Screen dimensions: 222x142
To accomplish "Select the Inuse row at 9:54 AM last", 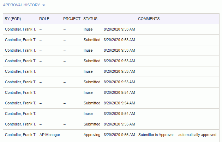I will (x=111, y=114).
